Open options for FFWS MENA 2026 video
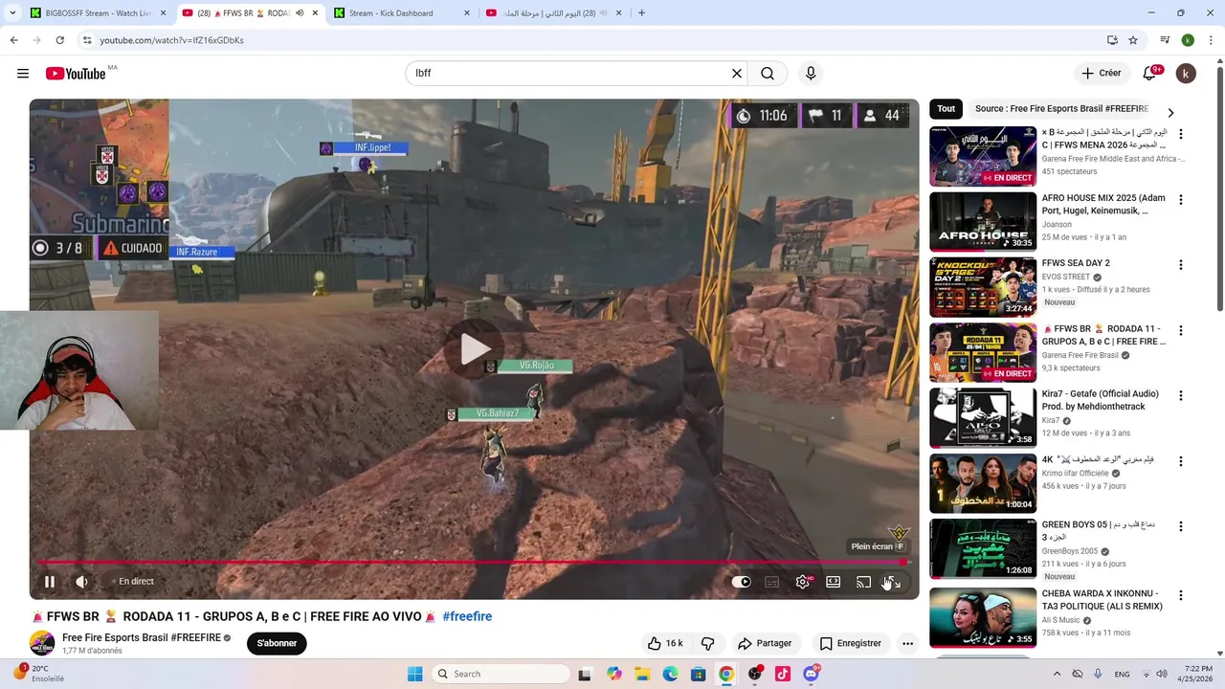Viewport: 1225px width, 689px height. [1180, 135]
